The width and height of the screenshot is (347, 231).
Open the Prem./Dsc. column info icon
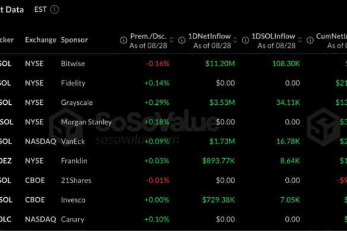(123, 40)
